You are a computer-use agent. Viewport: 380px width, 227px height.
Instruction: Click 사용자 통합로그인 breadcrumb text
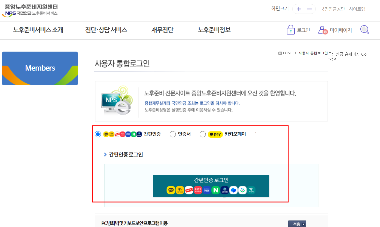pos(313,53)
